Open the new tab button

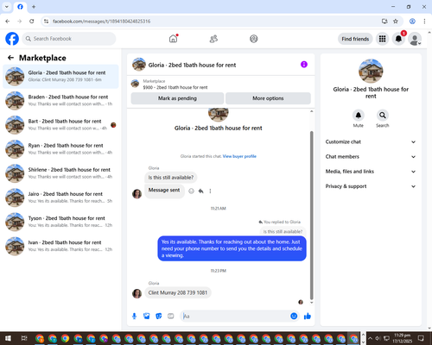point(34,7)
